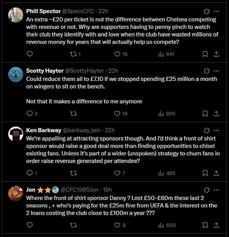The width and height of the screenshot is (229, 237).
Task: Open Ken Barkway's profile name link
Action: click(44, 130)
